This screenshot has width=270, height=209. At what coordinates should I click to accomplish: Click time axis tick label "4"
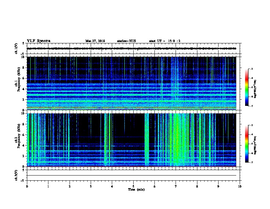(112, 186)
